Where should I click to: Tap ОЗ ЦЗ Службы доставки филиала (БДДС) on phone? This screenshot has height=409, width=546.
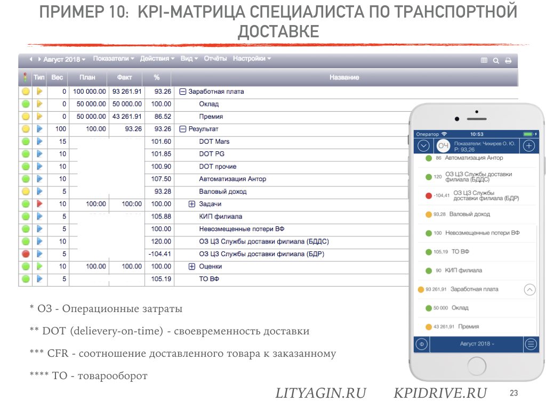coord(478,177)
